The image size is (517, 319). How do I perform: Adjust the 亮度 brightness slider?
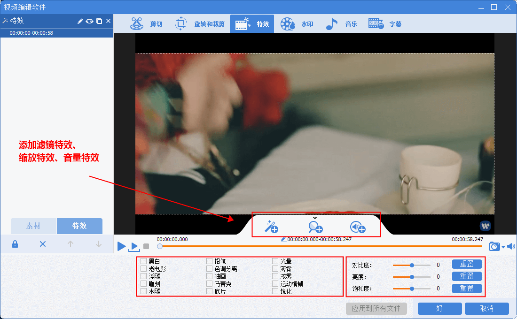[412, 277]
